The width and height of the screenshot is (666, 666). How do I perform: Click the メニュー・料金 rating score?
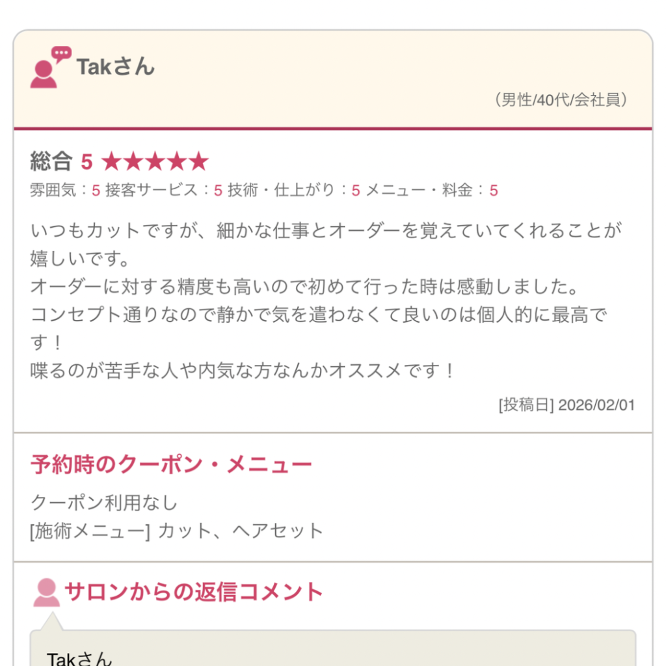(x=494, y=191)
